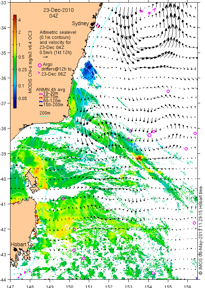The width and height of the screenshot is (205, 288).
Task: Click the "Hobart" city label
Action: coord(19,244)
